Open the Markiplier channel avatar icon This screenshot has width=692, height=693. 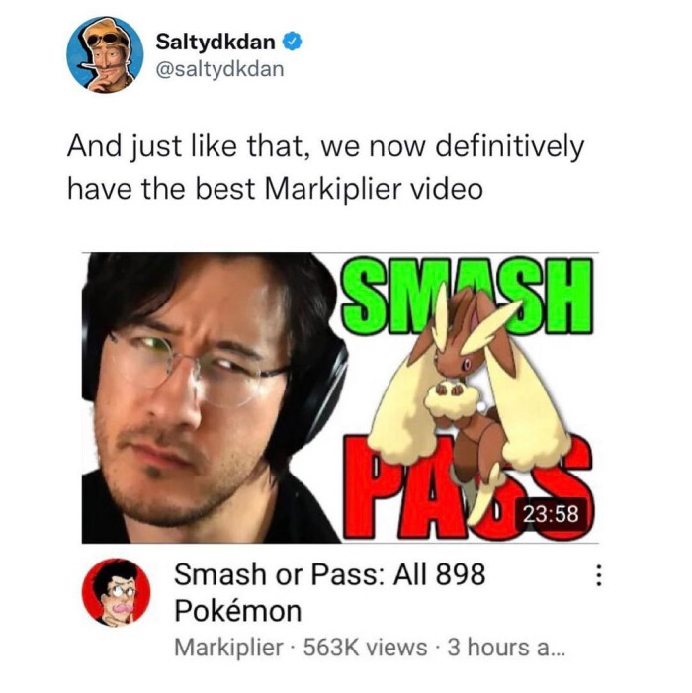(117, 592)
